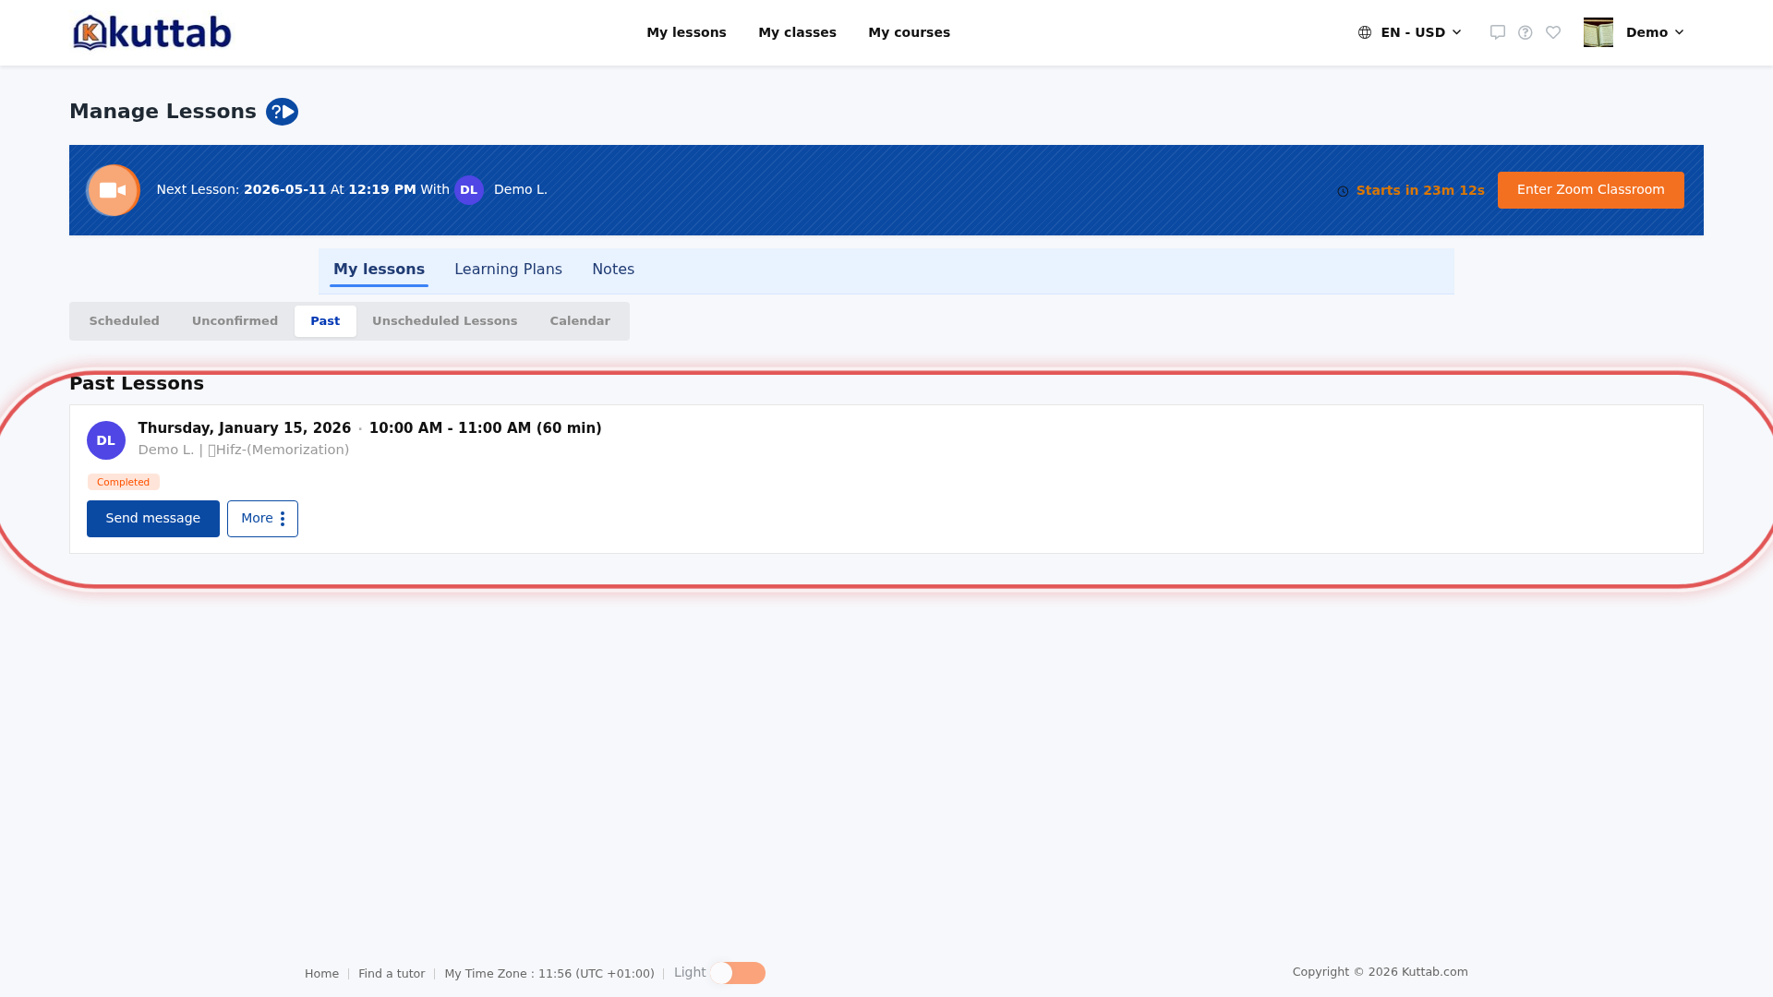Select the Unscheduled Lessons filter
The image size is (1773, 997).
coord(444,321)
